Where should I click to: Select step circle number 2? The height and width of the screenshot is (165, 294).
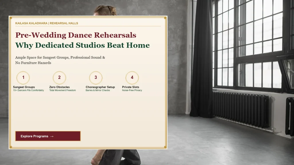pos(59,78)
